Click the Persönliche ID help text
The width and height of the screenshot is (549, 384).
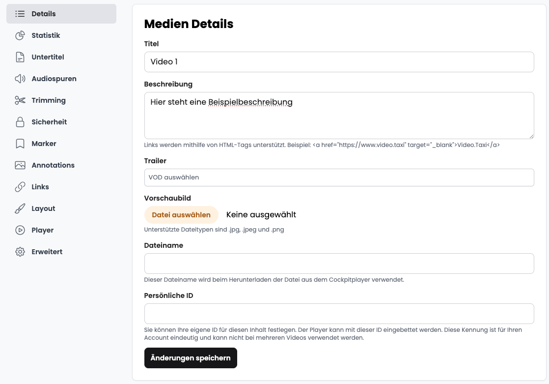(x=333, y=334)
